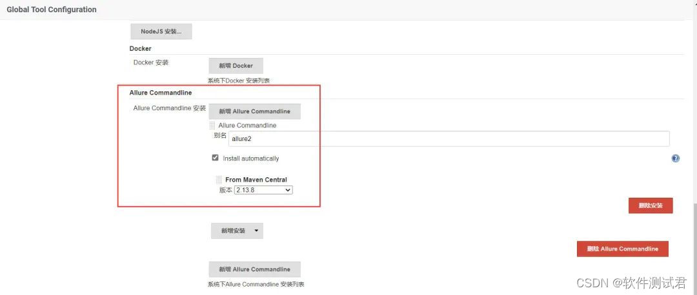
Task: Click the 新增 Docker button
Action: point(236,66)
